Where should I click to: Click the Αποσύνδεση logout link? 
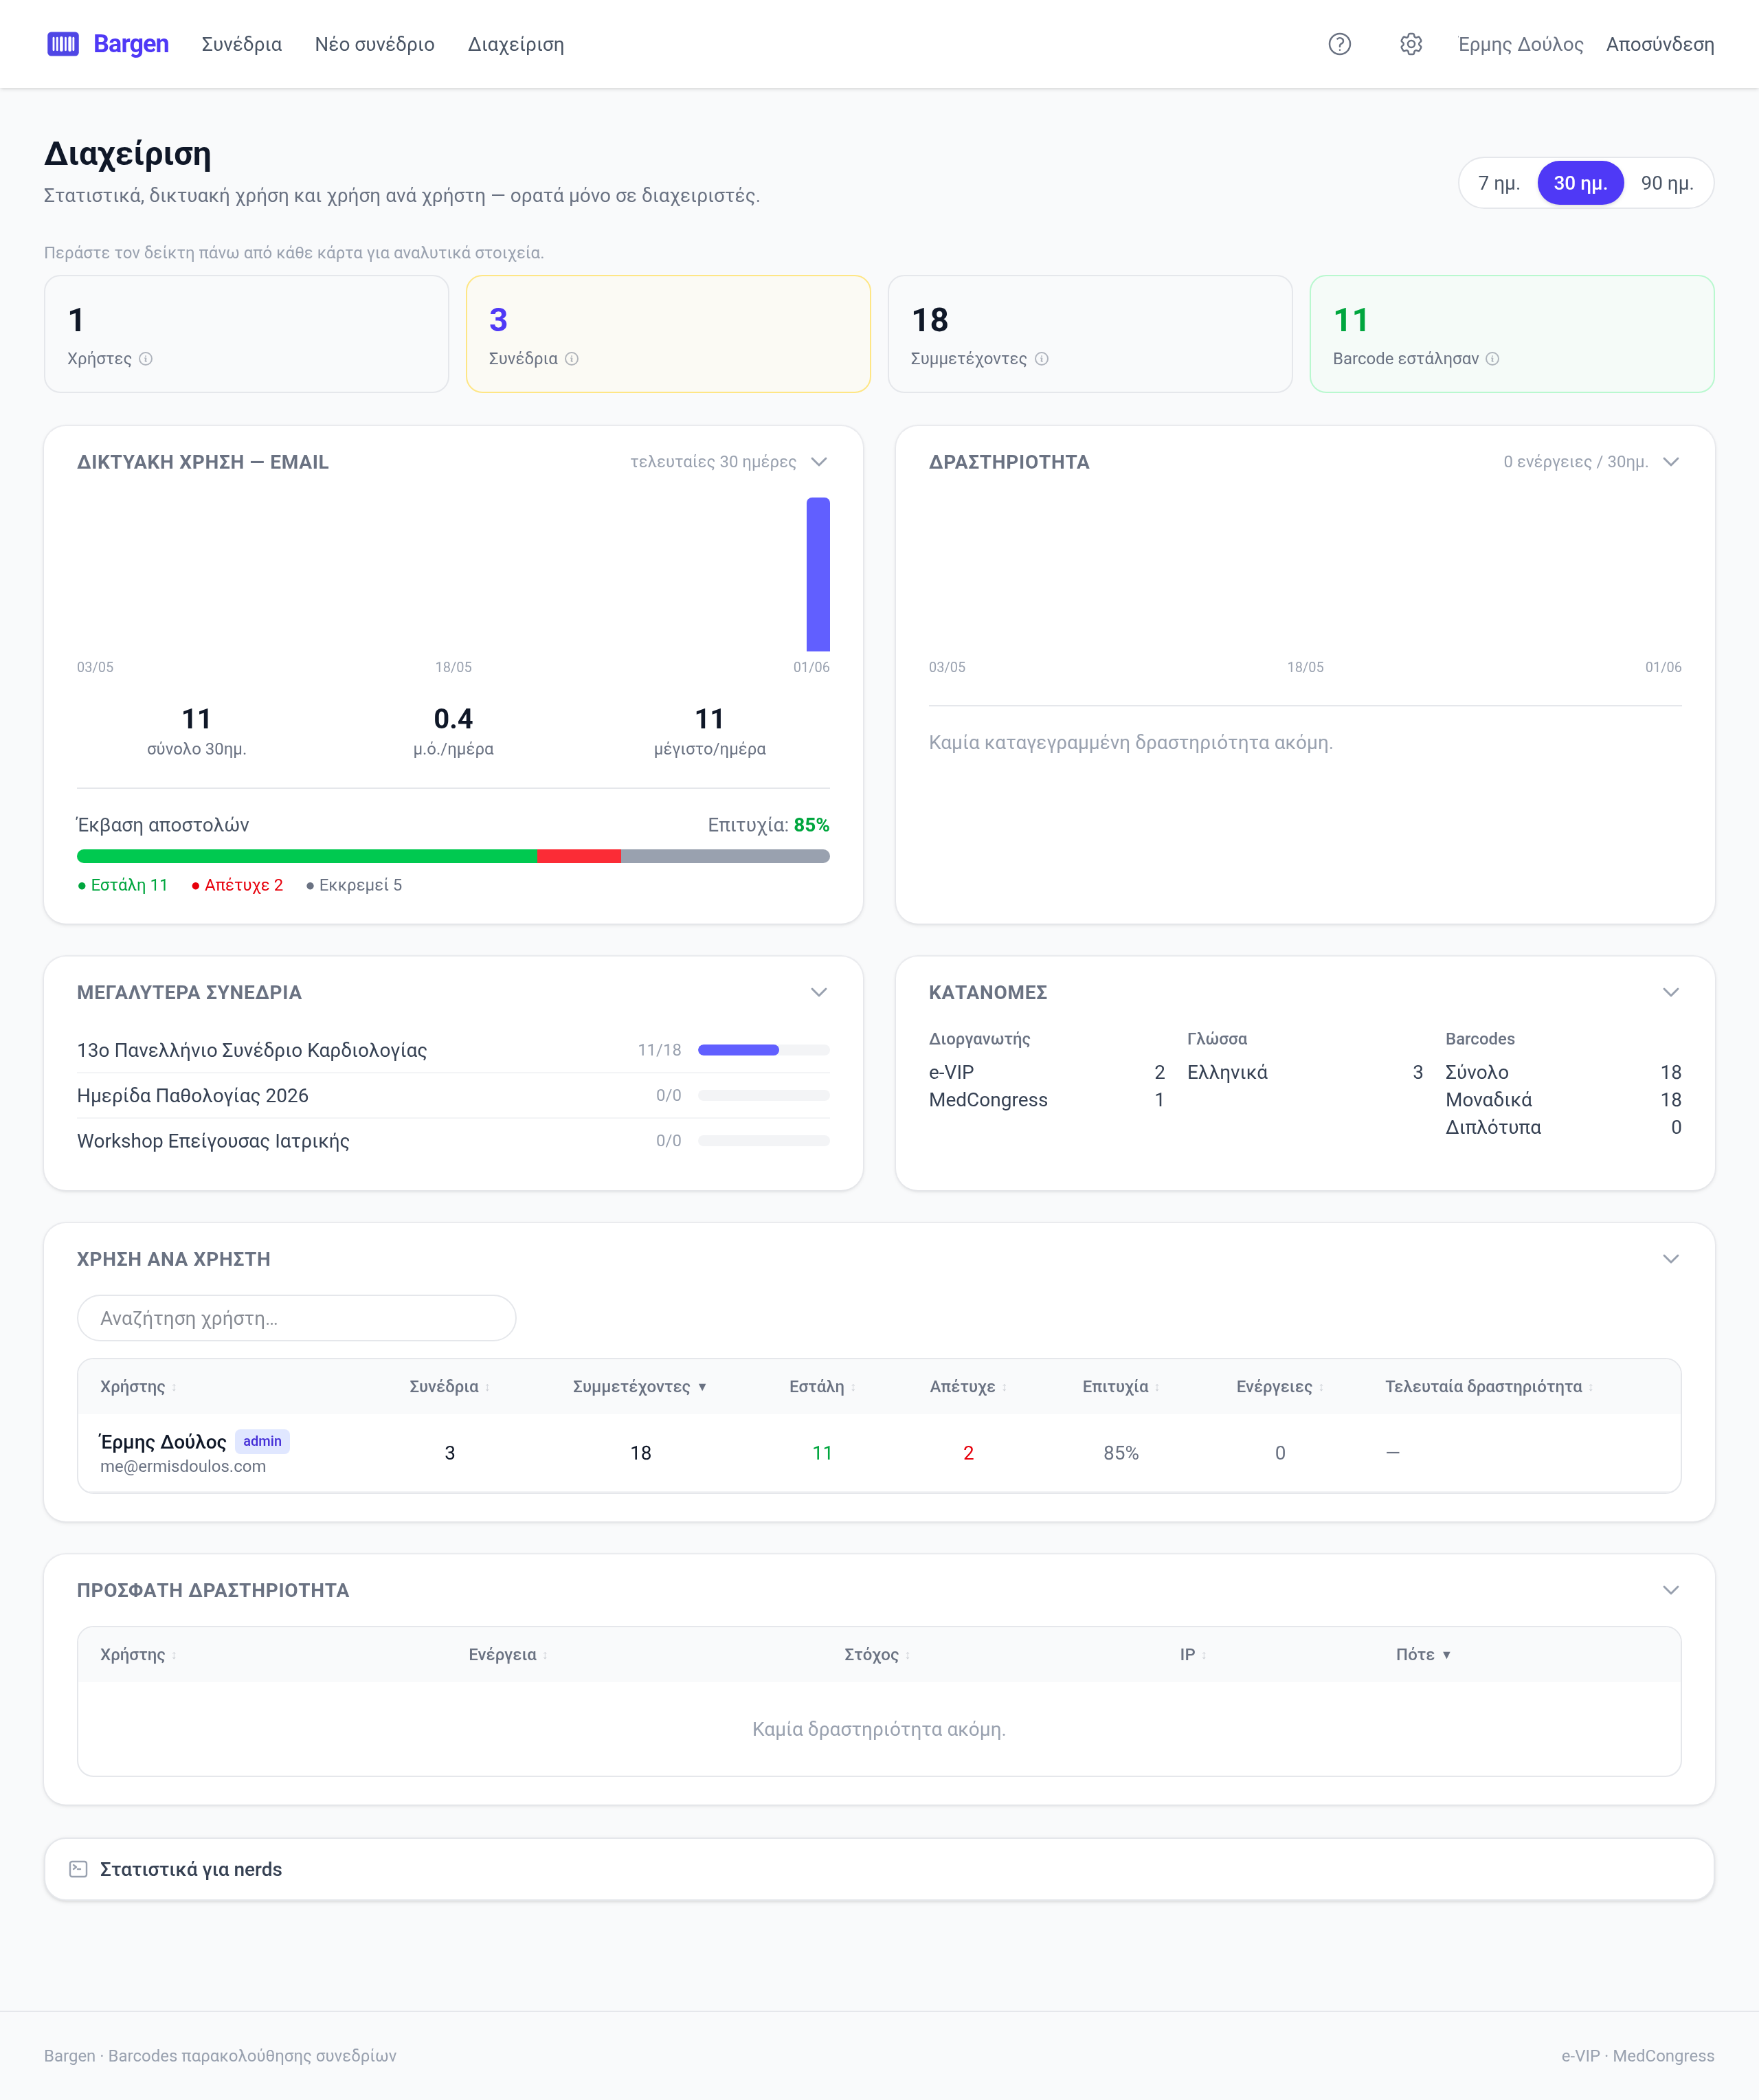coord(1660,44)
